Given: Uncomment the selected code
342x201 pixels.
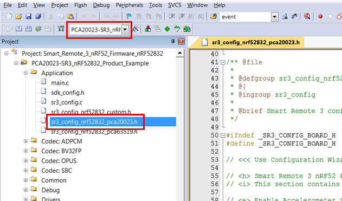Looking at the screenshot, I should (x=201, y=16).
